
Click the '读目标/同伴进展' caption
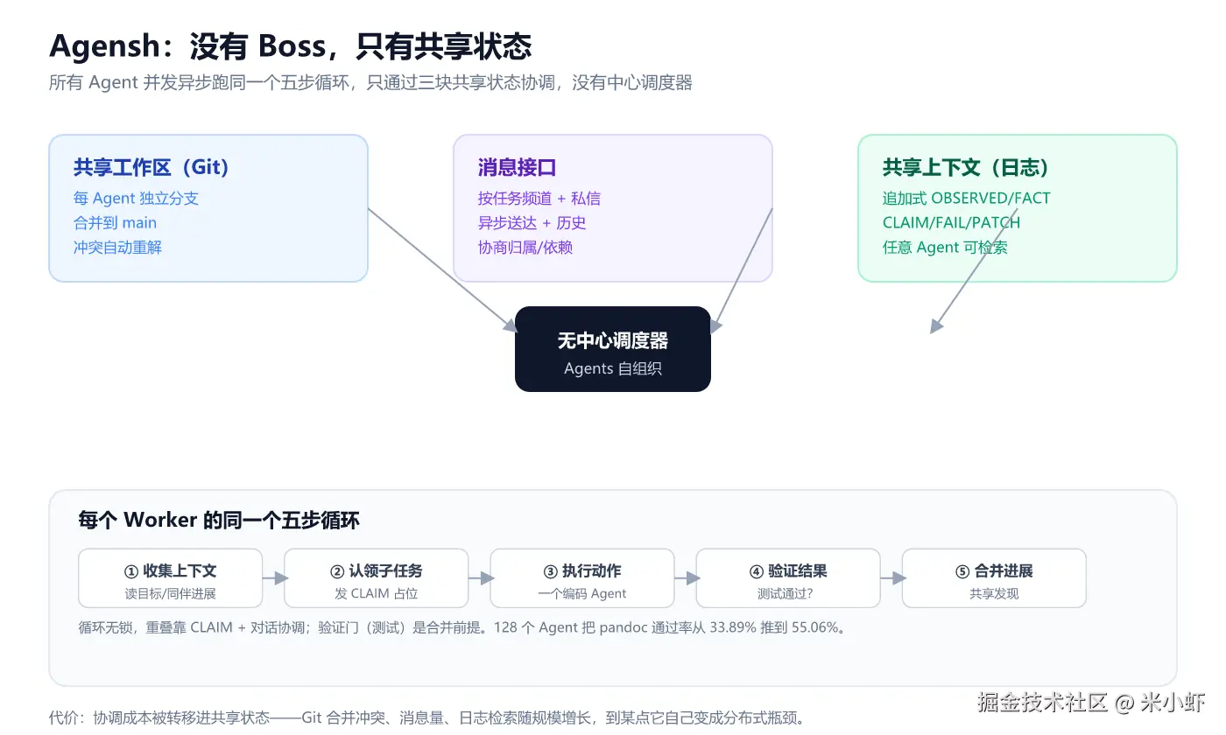pyautogui.click(x=171, y=594)
